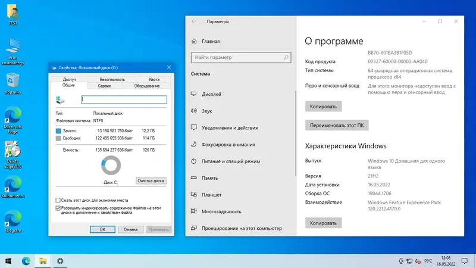Open the Квота tab
This screenshot has width=476, height=268.
(154, 79)
